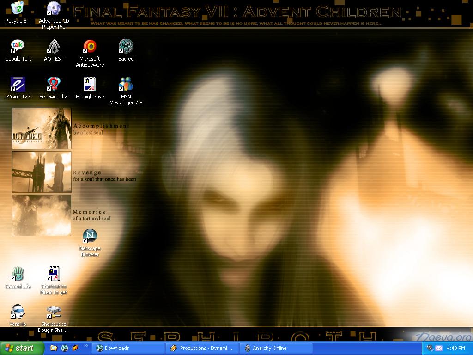Open the Recycle Bin desktop icon
This screenshot has height=355, width=473.
(x=18, y=9)
